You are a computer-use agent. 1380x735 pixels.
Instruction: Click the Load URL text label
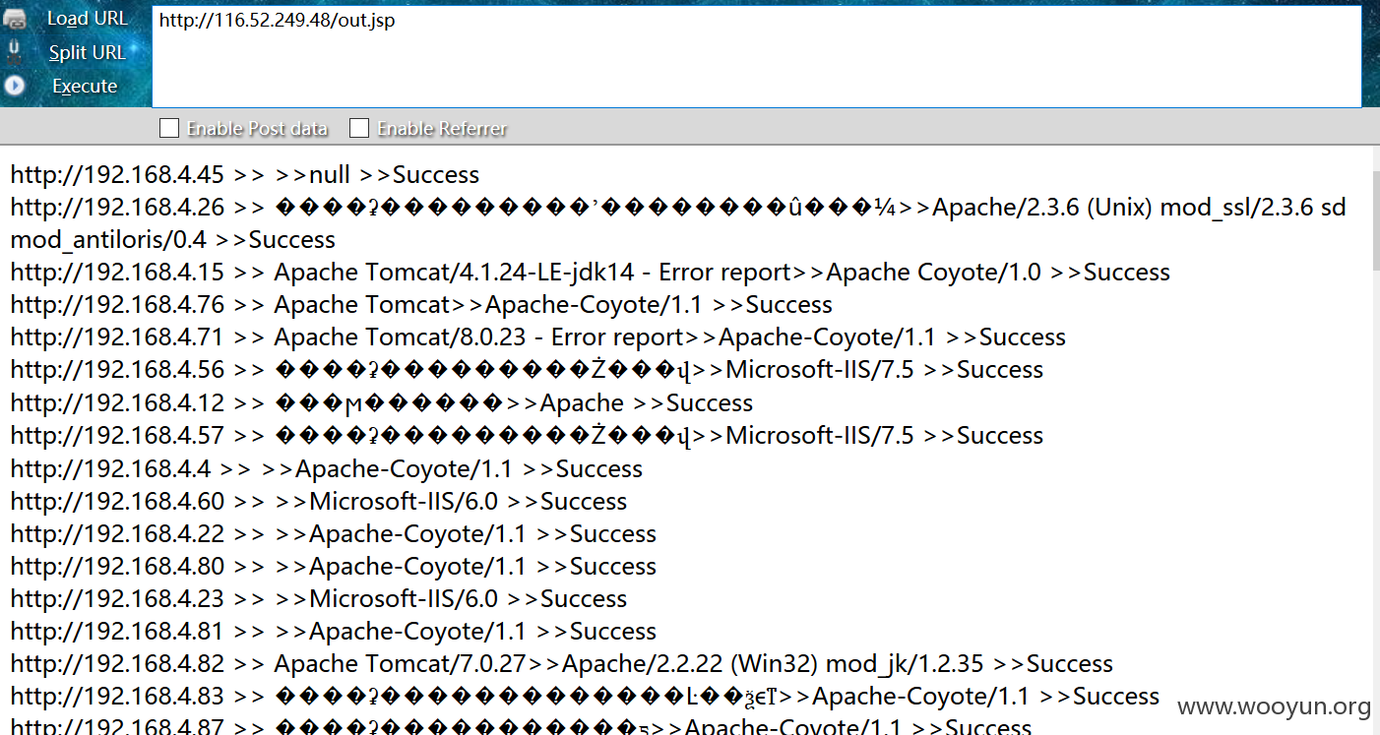click(x=88, y=19)
